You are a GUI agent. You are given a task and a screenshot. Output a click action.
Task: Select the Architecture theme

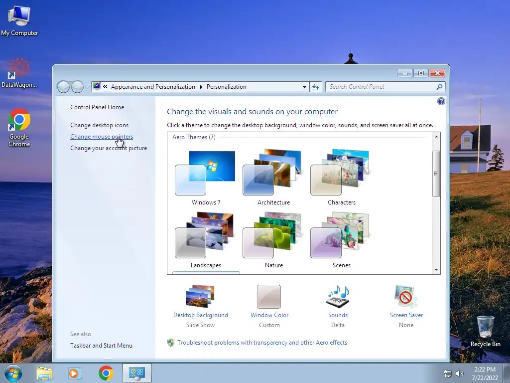pos(273,178)
